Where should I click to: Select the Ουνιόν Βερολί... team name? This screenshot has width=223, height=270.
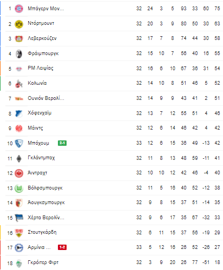(x=46, y=98)
